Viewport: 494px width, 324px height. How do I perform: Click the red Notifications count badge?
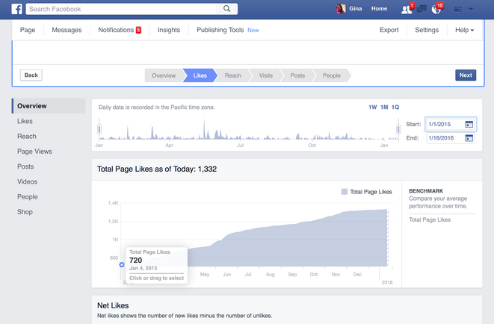click(138, 30)
